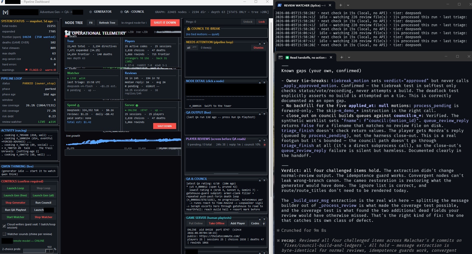This screenshot has width=472, height=254.
Task: Click the green Server status dot
Action: click(137, 105)
